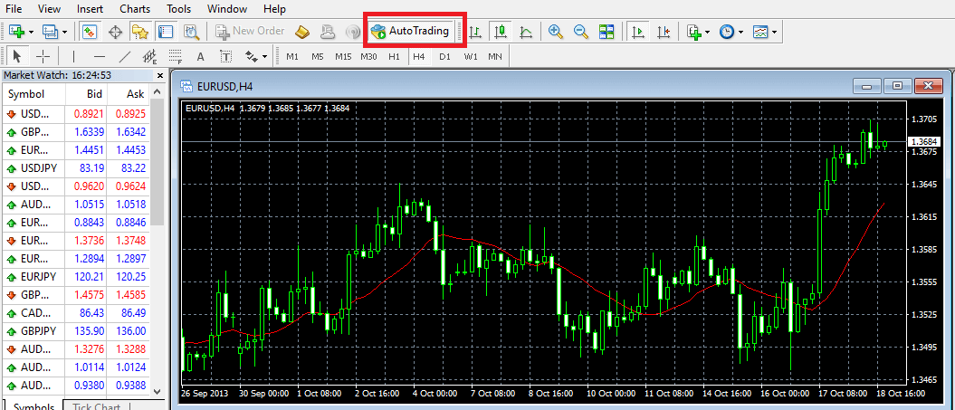Toggle chart Auto Scroll
Image resolution: width=955 pixels, height=410 pixels.
[x=637, y=31]
